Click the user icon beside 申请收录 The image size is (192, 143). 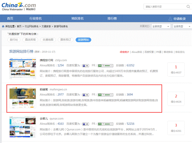[x=170, y=19]
